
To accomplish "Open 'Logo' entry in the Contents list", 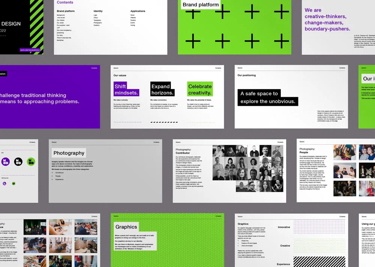I will [95, 15].
